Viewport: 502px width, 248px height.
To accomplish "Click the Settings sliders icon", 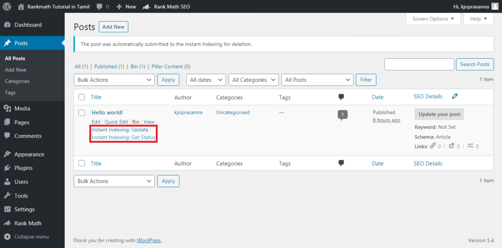I will tap(7, 209).
